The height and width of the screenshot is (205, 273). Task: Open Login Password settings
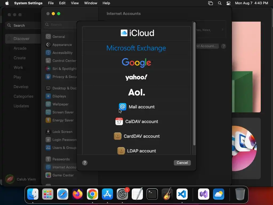[x=61, y=140]
